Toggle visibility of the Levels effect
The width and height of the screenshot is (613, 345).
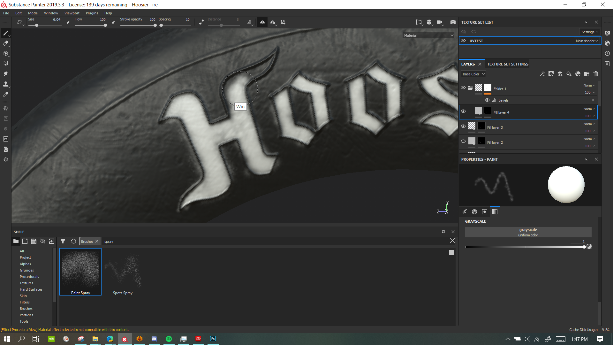tap(487, 100)
